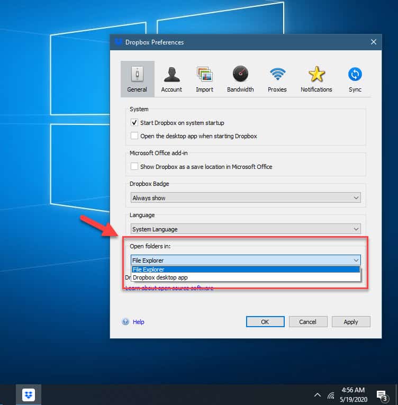This screenshot has width=398, height=405.
Task: Show hidden system tray icons
Action: point(318,395)
